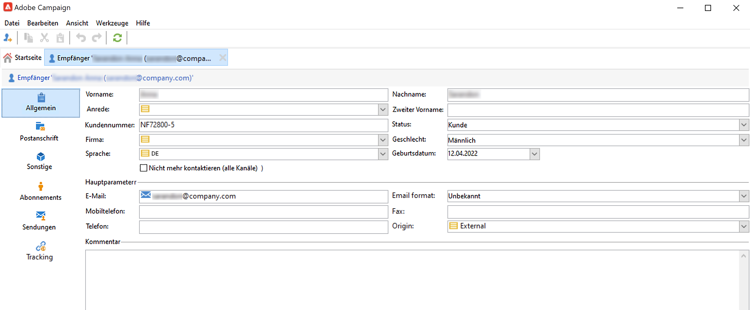The image size is (750, 310).
Task: Click the envelope icon in E-Mail field
Action: [x=146, y=195]
